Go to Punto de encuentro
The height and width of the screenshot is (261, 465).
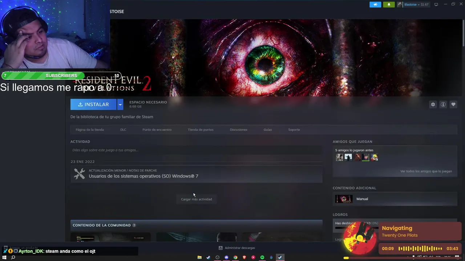click(x=157, y=130)
